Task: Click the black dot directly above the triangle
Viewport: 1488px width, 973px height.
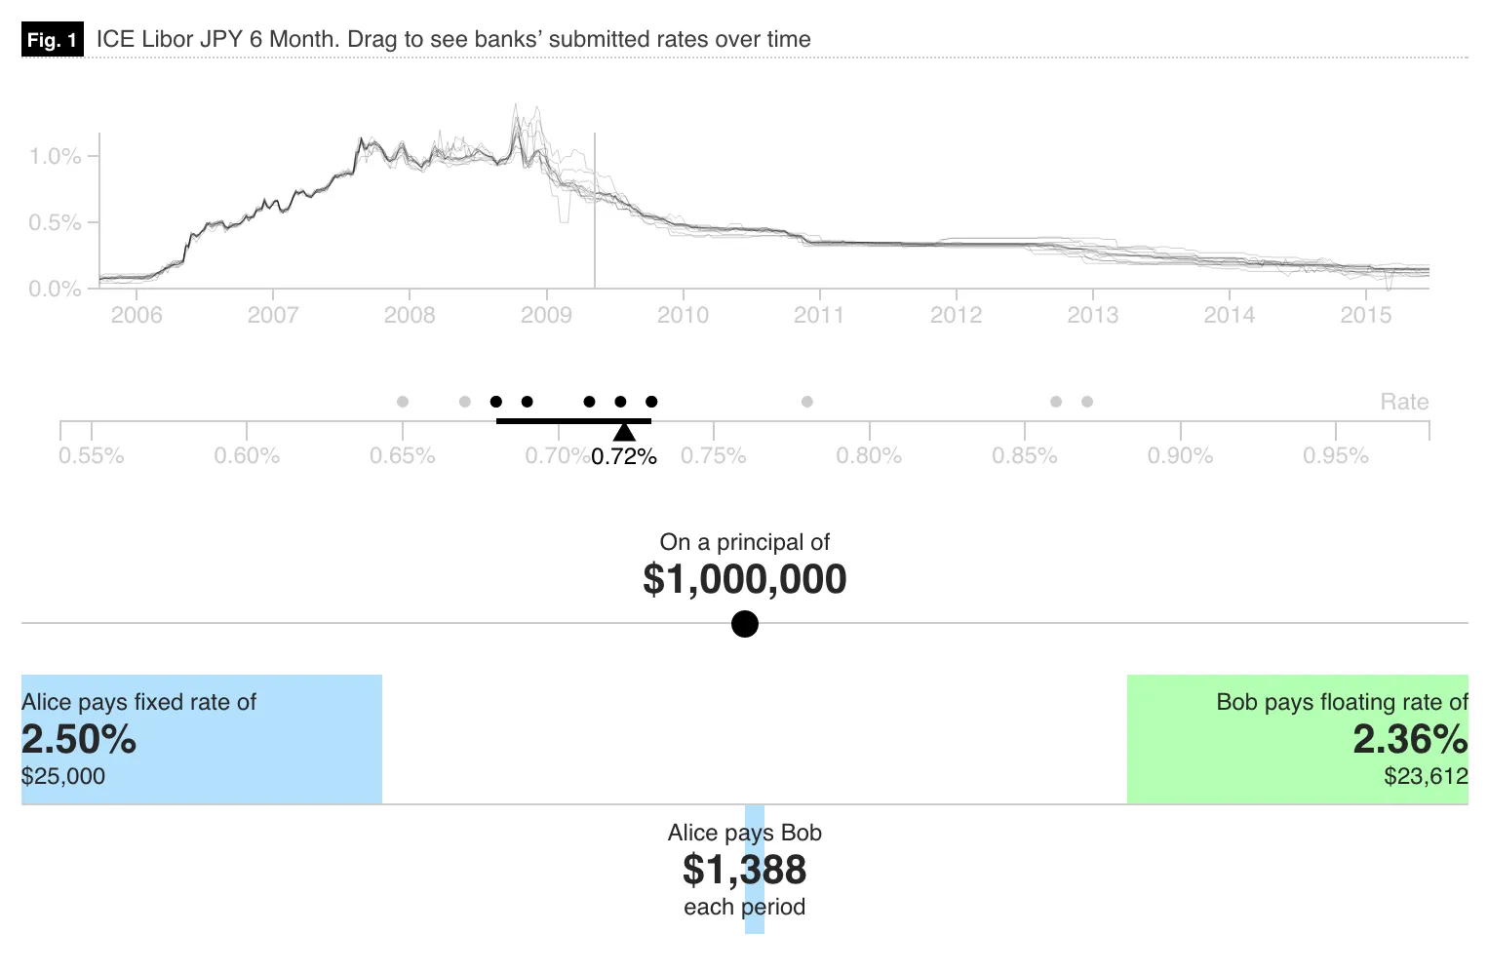Action: (620, 402)
